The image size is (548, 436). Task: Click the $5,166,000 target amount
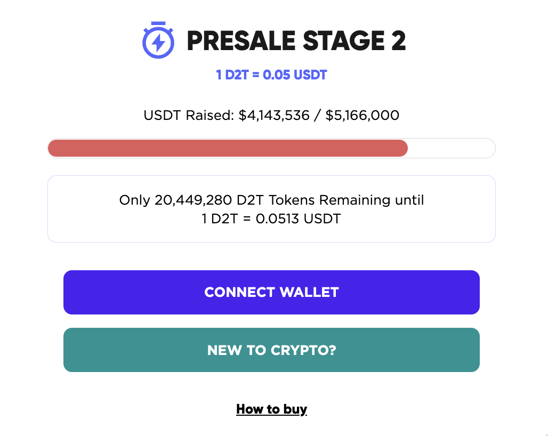362,115
